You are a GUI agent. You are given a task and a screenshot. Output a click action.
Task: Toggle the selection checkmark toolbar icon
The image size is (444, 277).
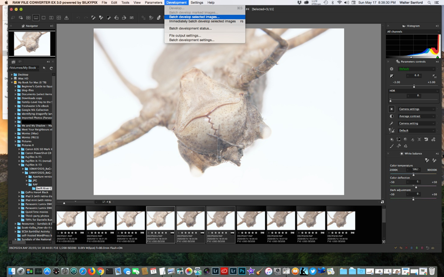point(132,18)
